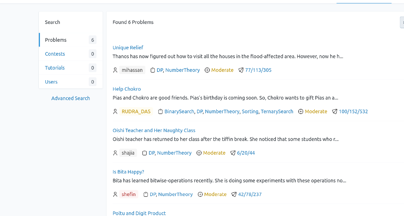Viewport: 404px width, 216px height.
Task: Select the Problems tab in Search sidebar
Action: pos(56,40)
